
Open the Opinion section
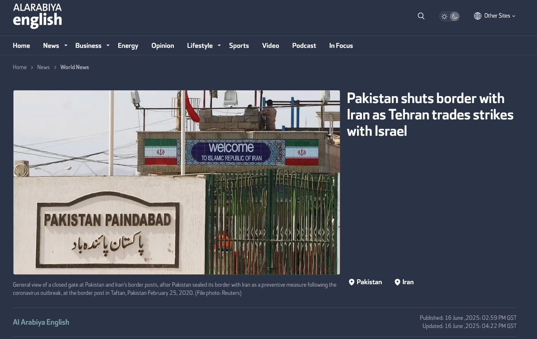[x=163, y=46]
